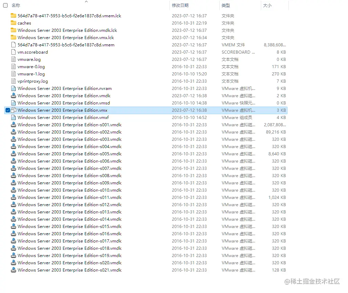Click folder icon of Edition.vmdk.lck

[x=13, y=30]
